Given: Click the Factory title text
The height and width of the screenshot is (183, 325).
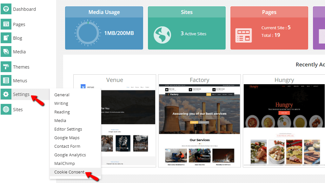Looking at the screenshot, I should coord(199,80).
